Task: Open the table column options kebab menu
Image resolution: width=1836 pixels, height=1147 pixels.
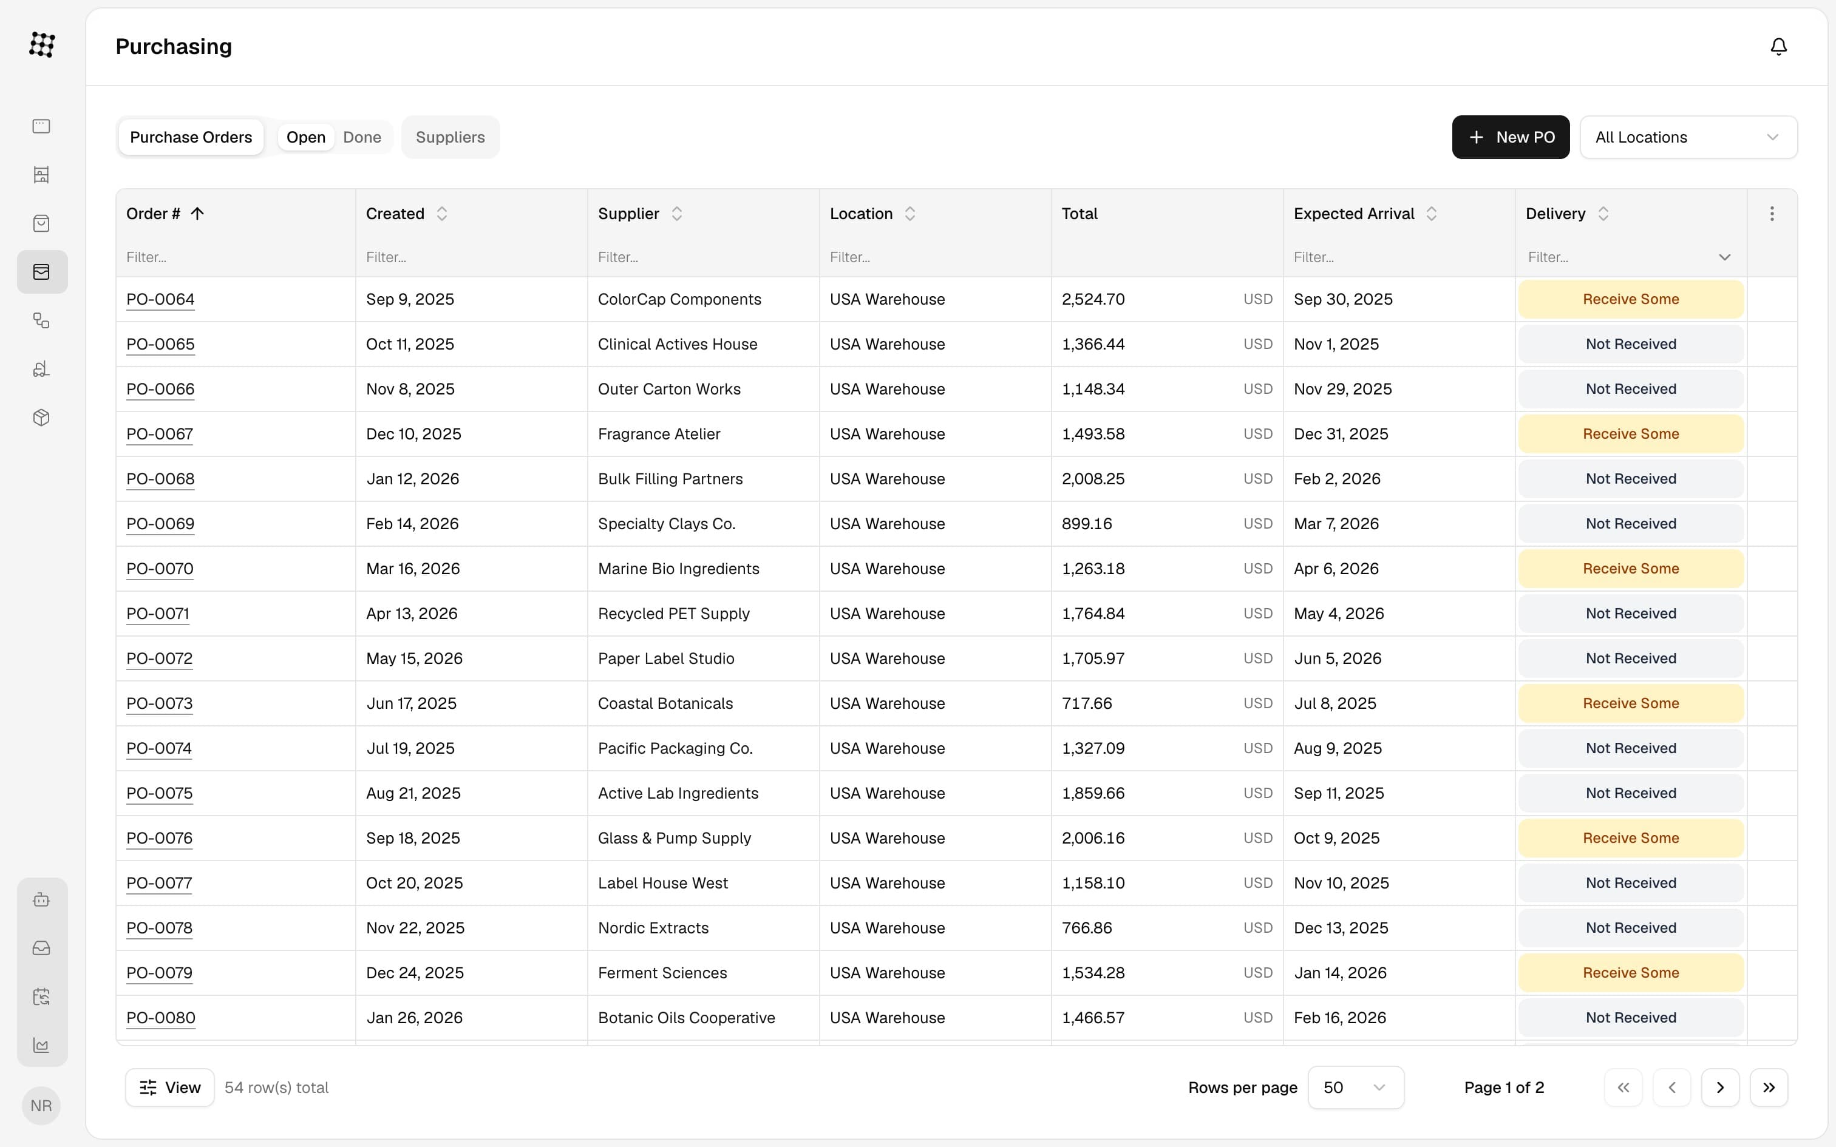Action: (x=1772, y=214)
